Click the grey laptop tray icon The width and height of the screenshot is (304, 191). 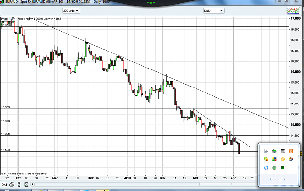coord(283,151)
